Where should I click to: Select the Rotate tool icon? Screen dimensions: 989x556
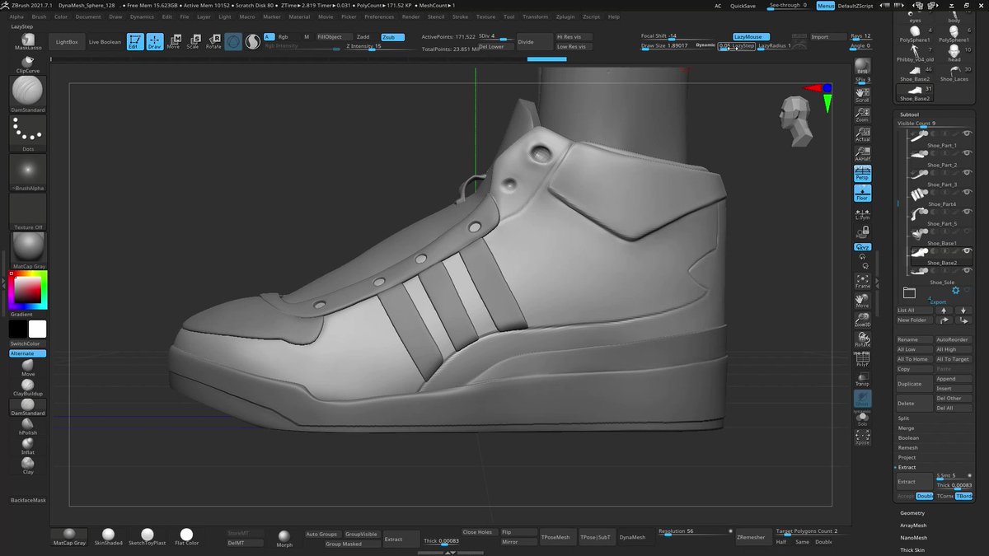213,41
